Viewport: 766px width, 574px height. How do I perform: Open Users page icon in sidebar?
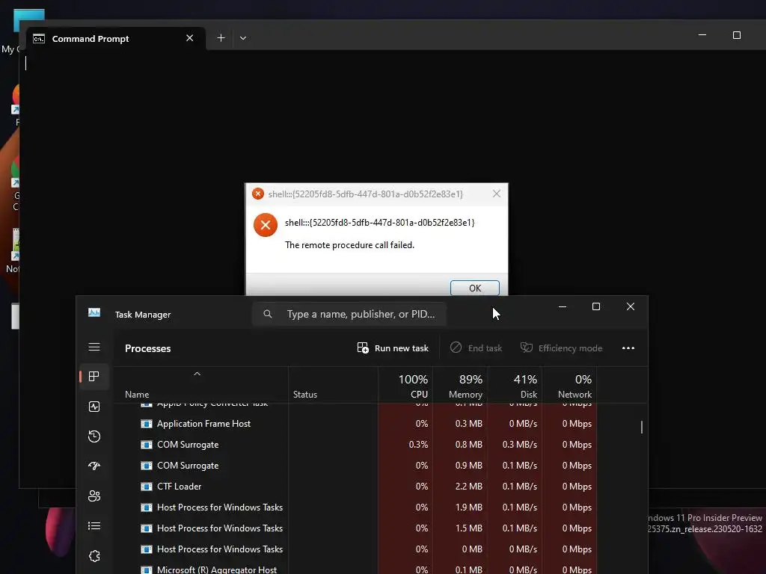coord(94,496)
